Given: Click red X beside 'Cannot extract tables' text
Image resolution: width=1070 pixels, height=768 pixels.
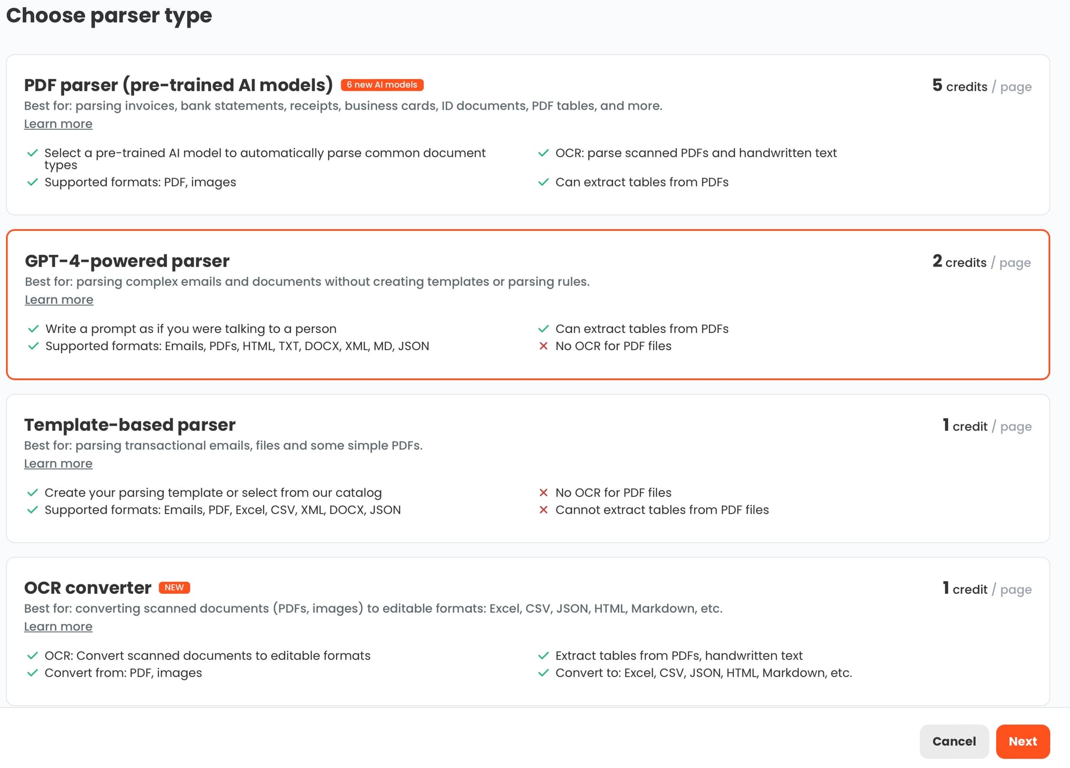Looking at the screenshot, I should pyautogui.click(x=544, y=510).
